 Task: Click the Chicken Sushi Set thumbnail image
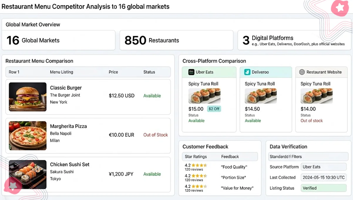coord(28,175)
